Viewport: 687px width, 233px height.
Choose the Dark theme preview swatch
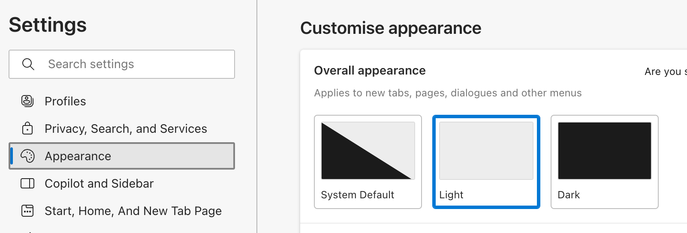tap(605, 151)
